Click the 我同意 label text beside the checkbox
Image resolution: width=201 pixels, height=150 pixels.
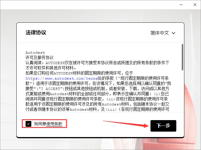40,124
